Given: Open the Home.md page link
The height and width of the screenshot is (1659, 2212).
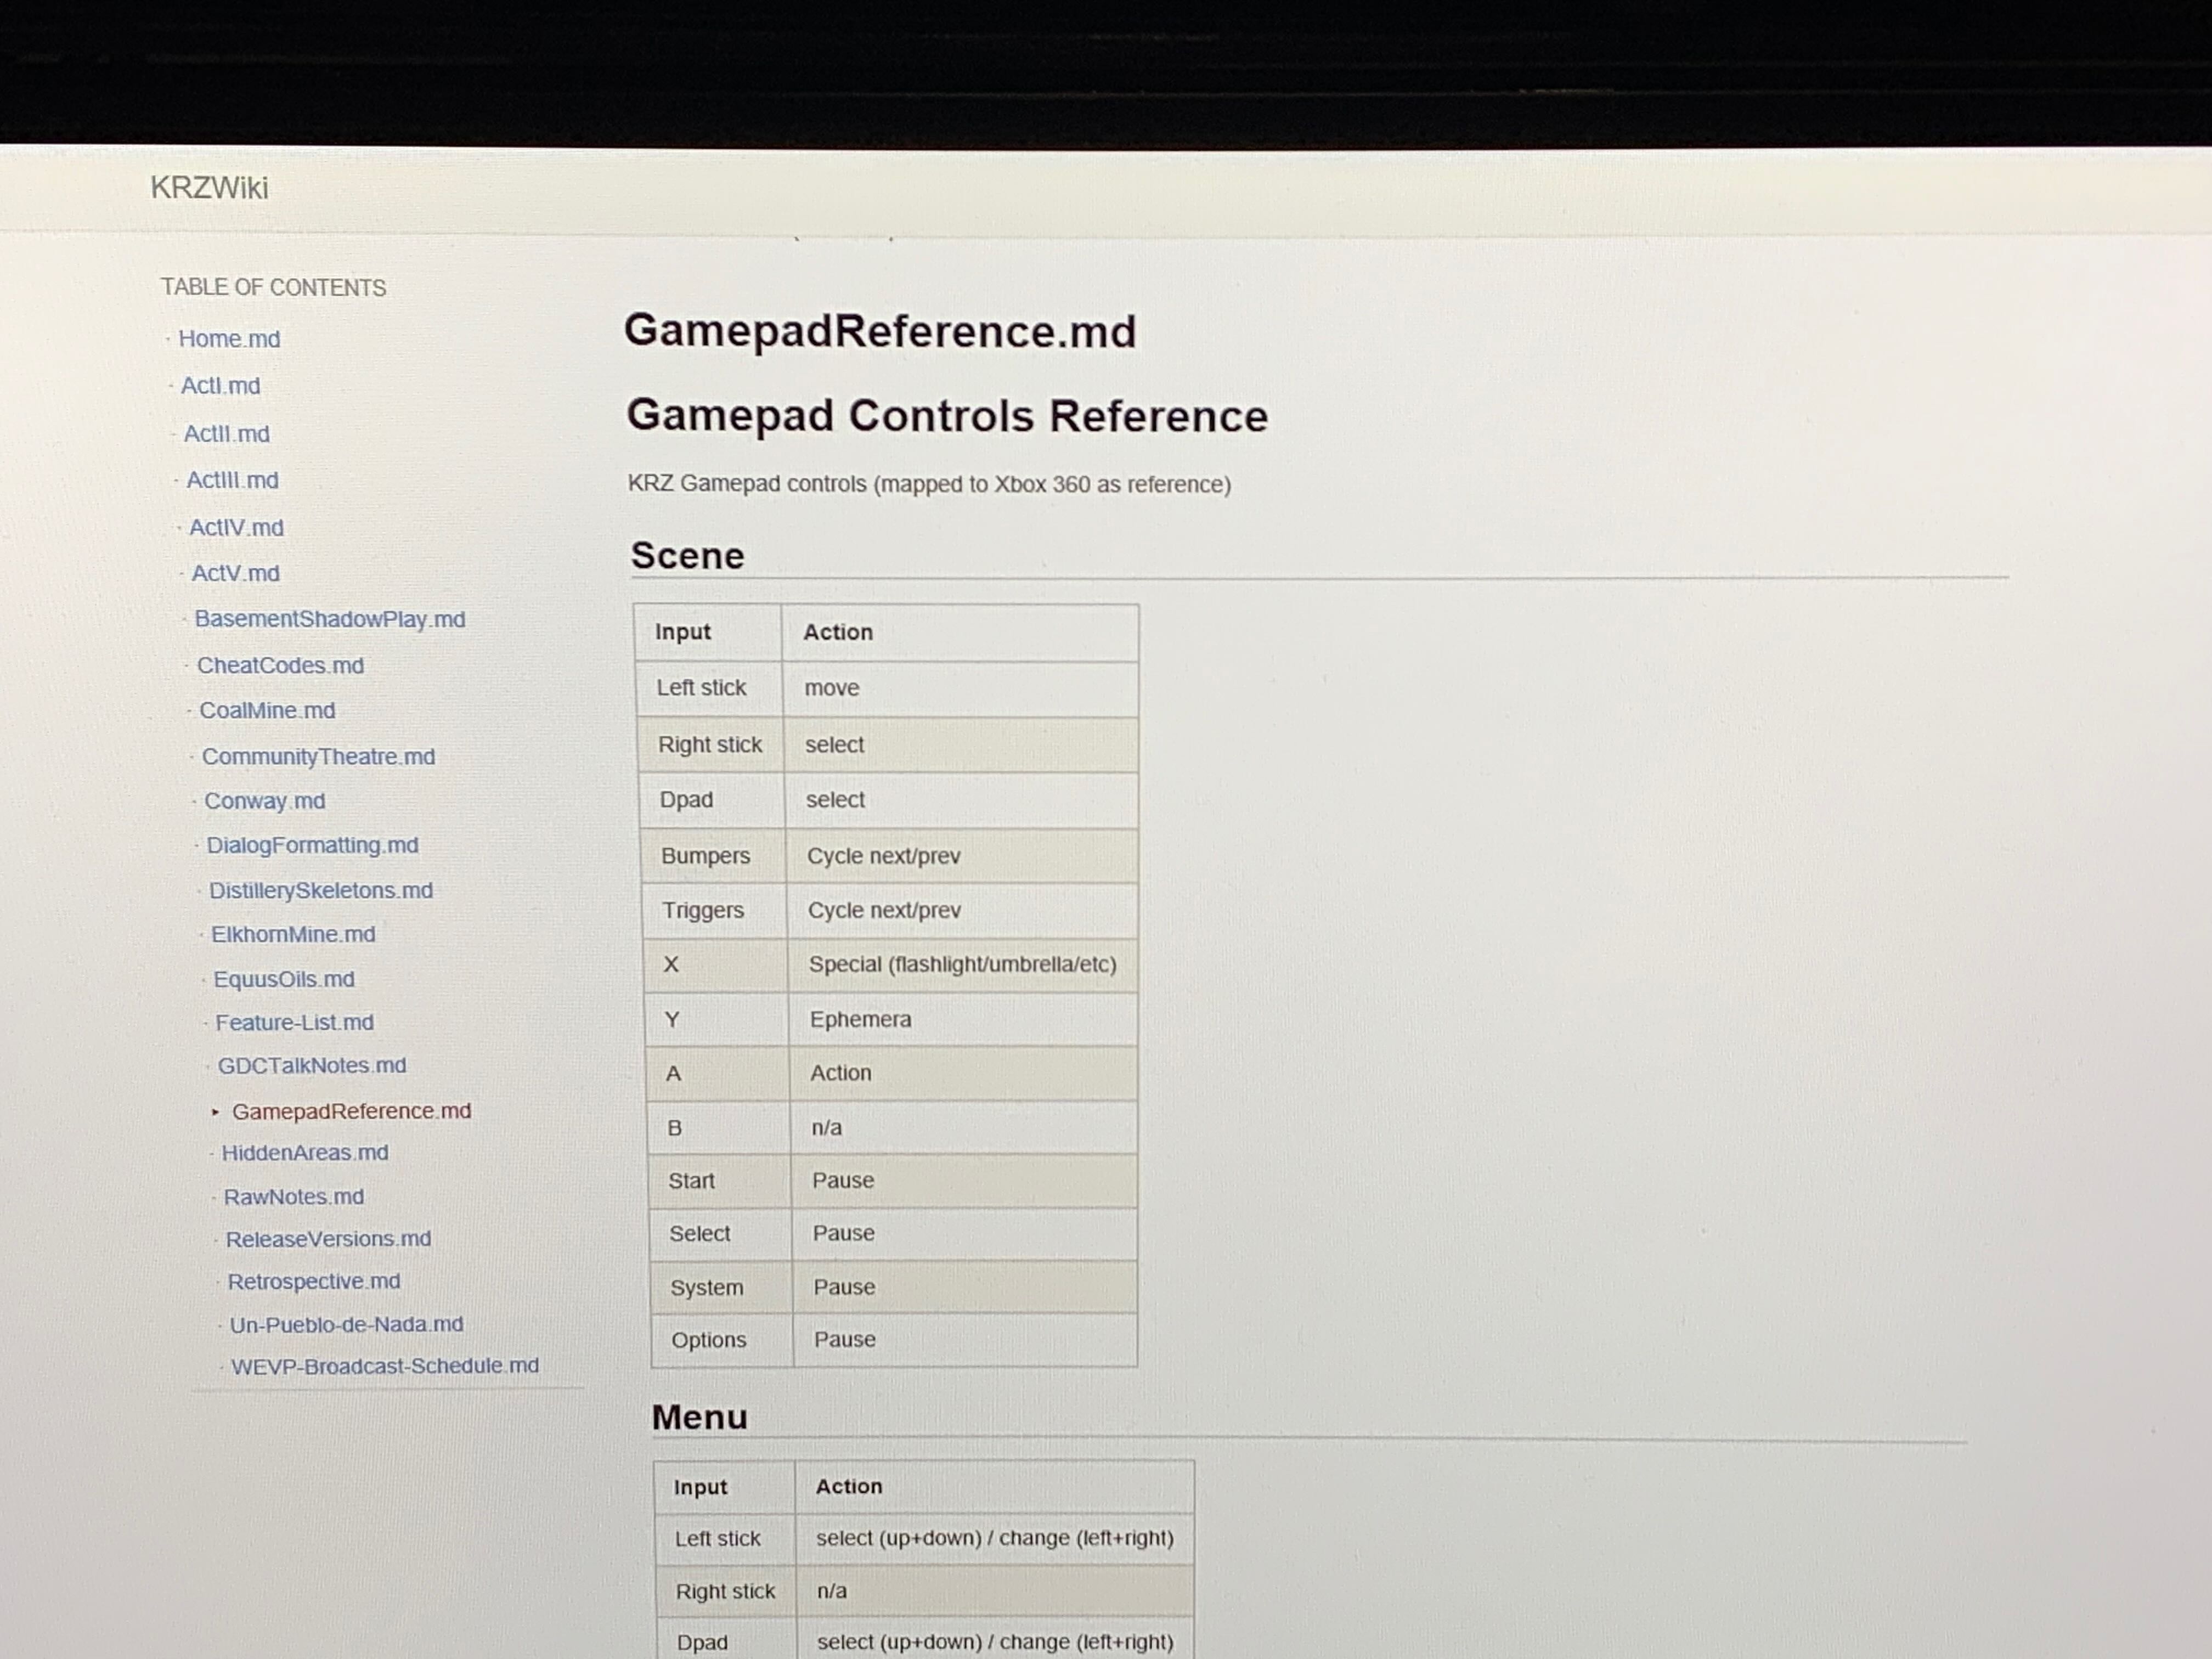Looking at the screenshot, I should click(x=229, y=339).
